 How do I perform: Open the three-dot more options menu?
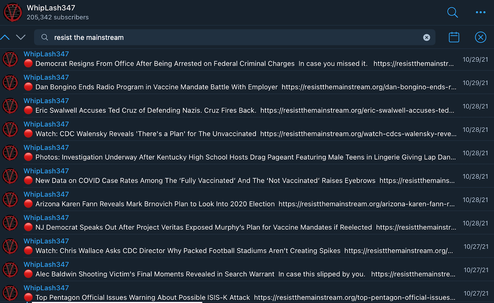pos(480,12)
